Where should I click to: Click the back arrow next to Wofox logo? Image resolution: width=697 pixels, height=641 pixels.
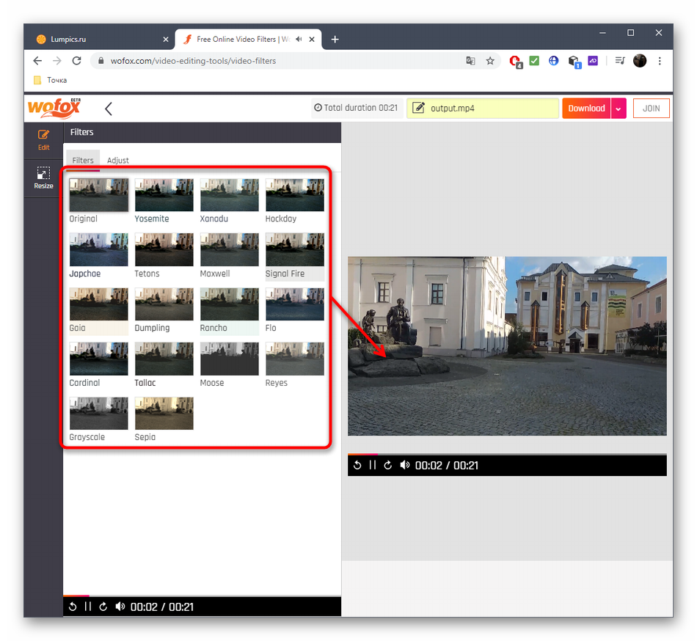pos(109,109)
